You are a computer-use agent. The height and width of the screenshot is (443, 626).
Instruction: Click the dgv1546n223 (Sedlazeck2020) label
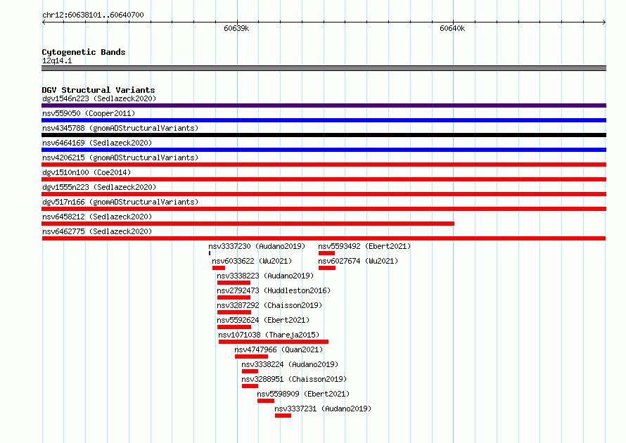click(99, 98)
